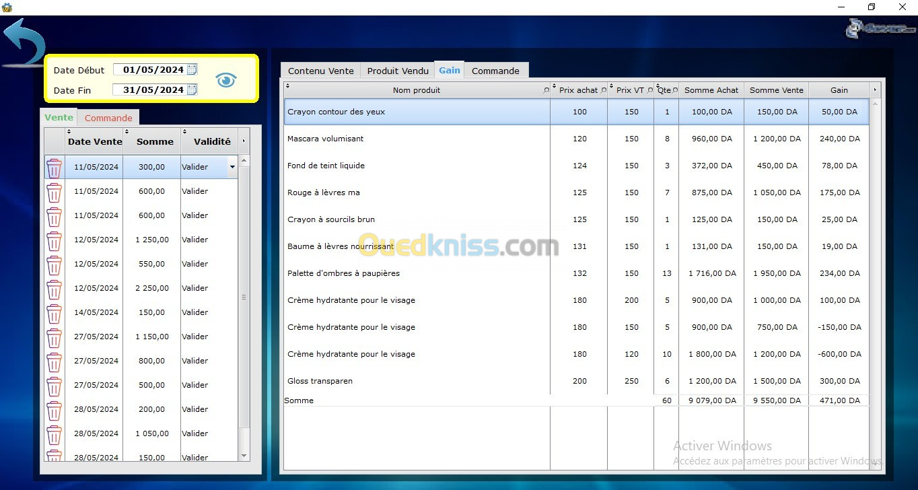Click the Rouge à lèvres ma product
Screen dimensions: 918x490
(x=323, y=193)
